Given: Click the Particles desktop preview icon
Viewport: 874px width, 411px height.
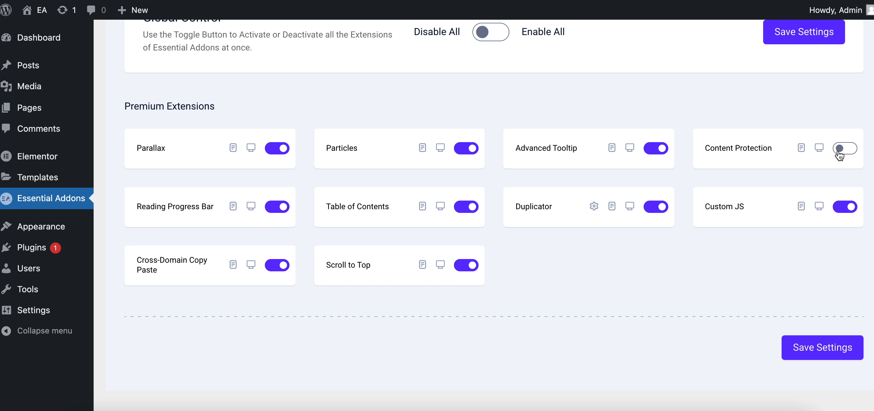Looking at the screenshot, I should pos(440,148).
